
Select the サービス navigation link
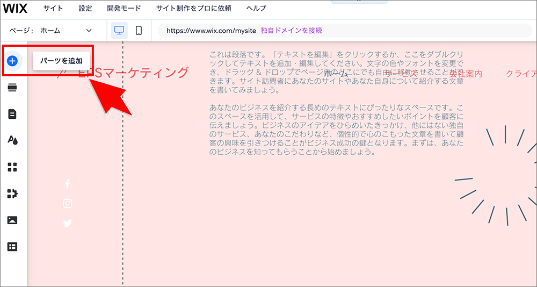[401, 74]
